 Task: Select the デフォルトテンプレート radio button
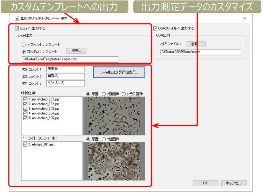coord(24,44)
